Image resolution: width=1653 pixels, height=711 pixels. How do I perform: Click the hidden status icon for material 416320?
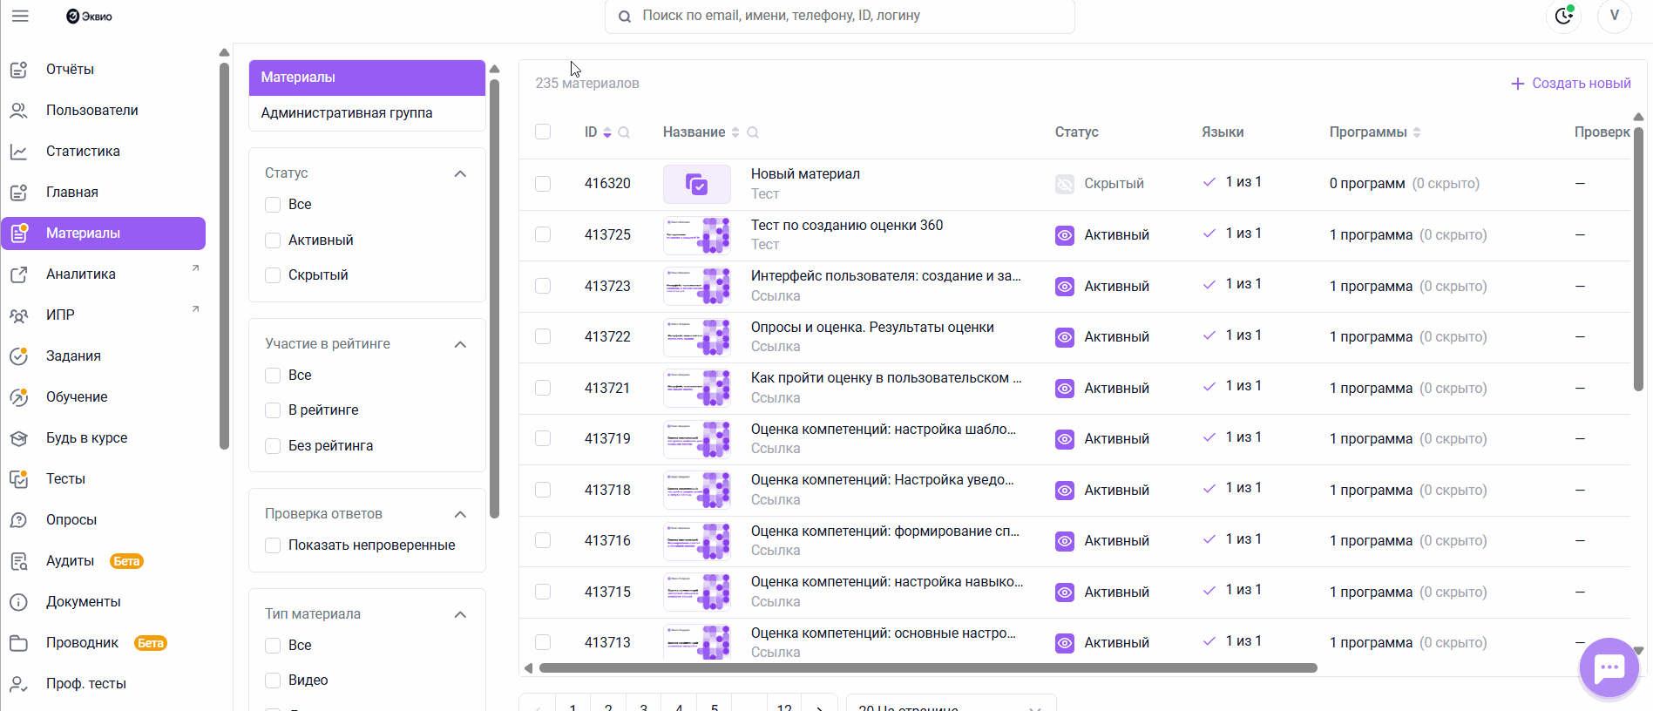pyautogui.click(x=1064, y=184)
